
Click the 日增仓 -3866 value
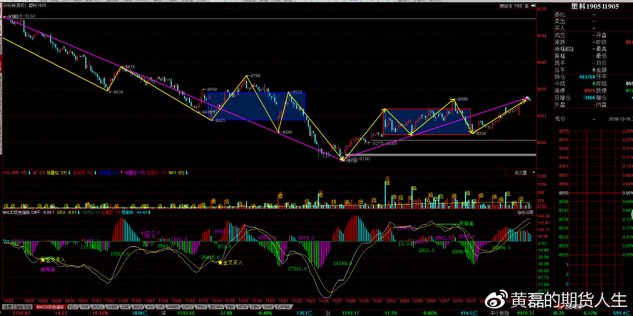point(588,98)
